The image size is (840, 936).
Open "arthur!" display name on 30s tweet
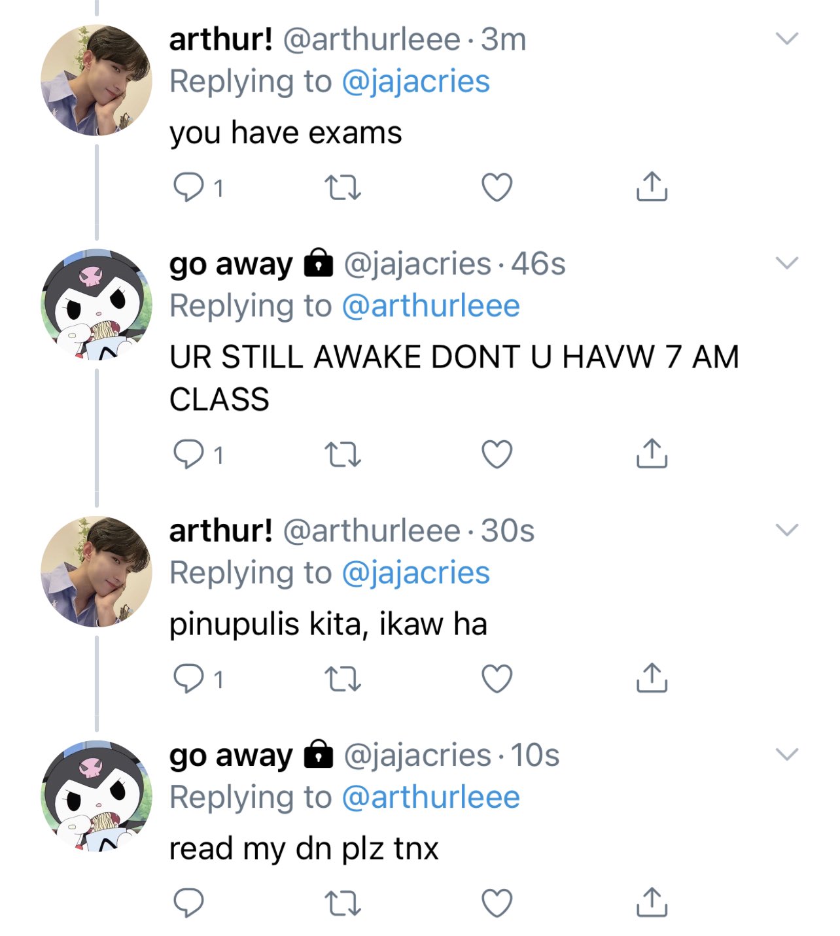tap(220, 530)
